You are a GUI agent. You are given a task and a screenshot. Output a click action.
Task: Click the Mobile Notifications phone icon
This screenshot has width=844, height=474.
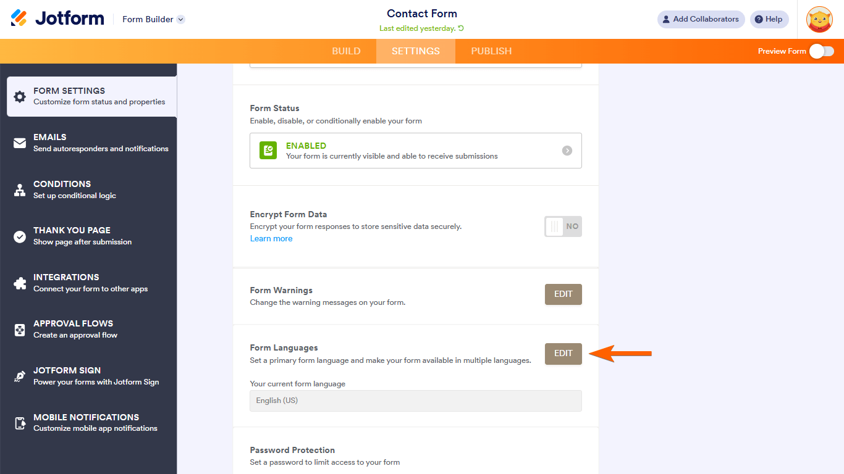20,423
